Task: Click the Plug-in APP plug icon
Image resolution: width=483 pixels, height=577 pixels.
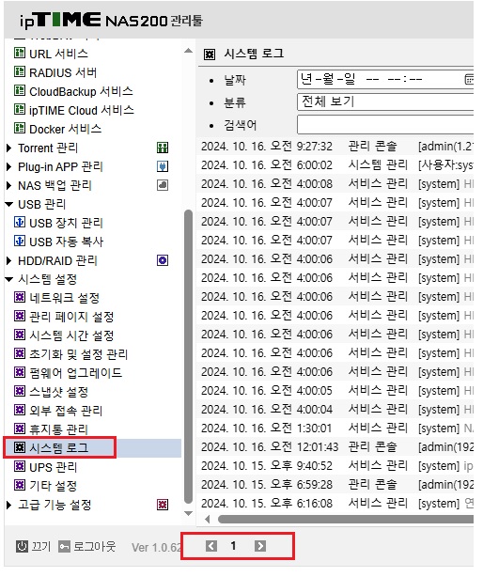Action: coord(163,166)
